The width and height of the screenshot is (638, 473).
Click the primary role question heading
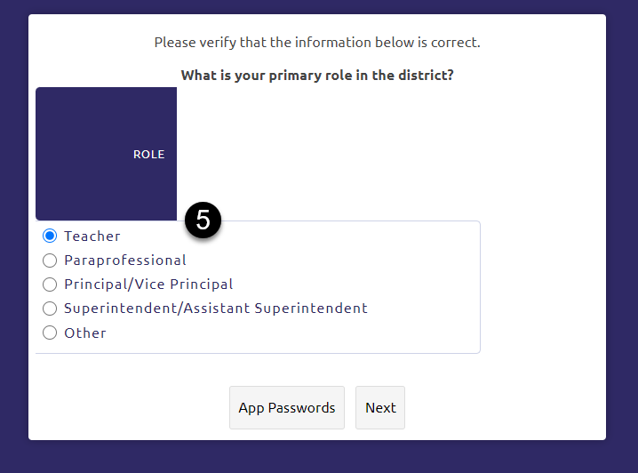(x=317, y=76)
